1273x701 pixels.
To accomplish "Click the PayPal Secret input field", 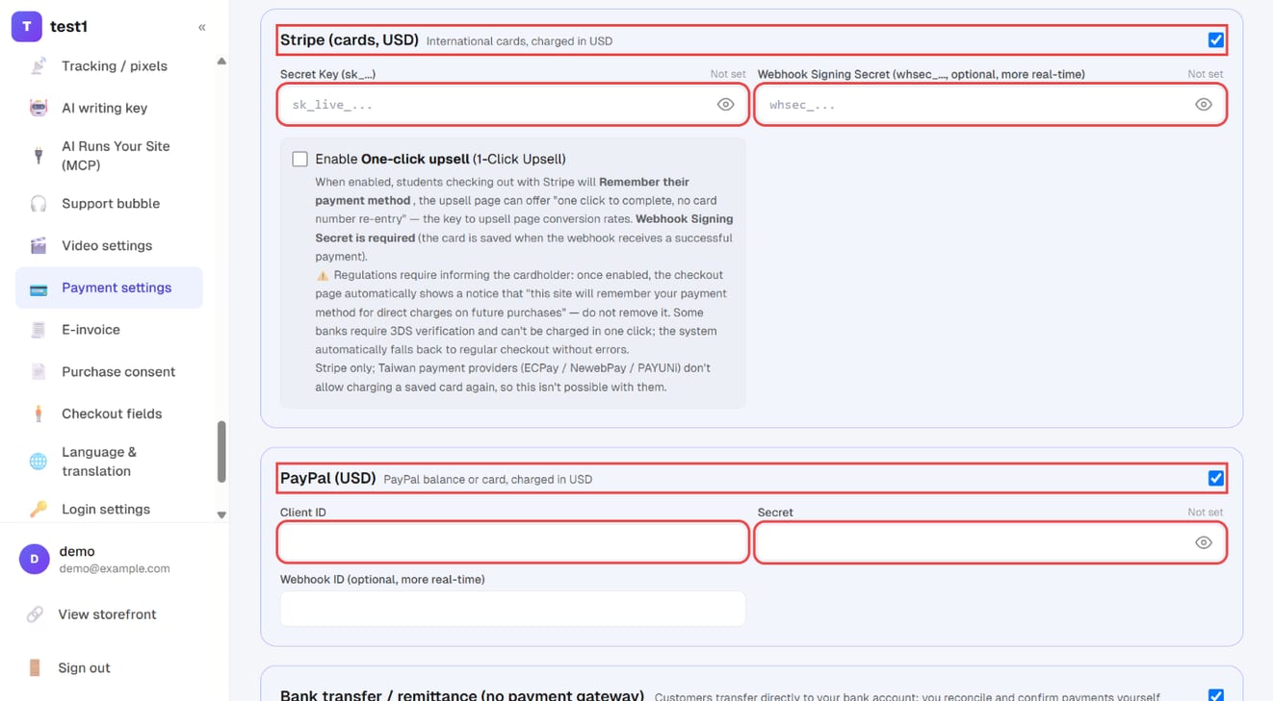I will (991, 542).
